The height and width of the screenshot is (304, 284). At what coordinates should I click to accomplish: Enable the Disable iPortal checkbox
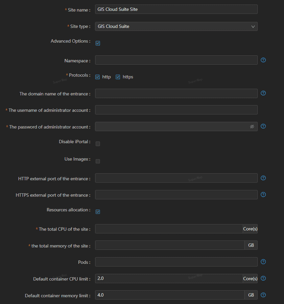point(98,144)
